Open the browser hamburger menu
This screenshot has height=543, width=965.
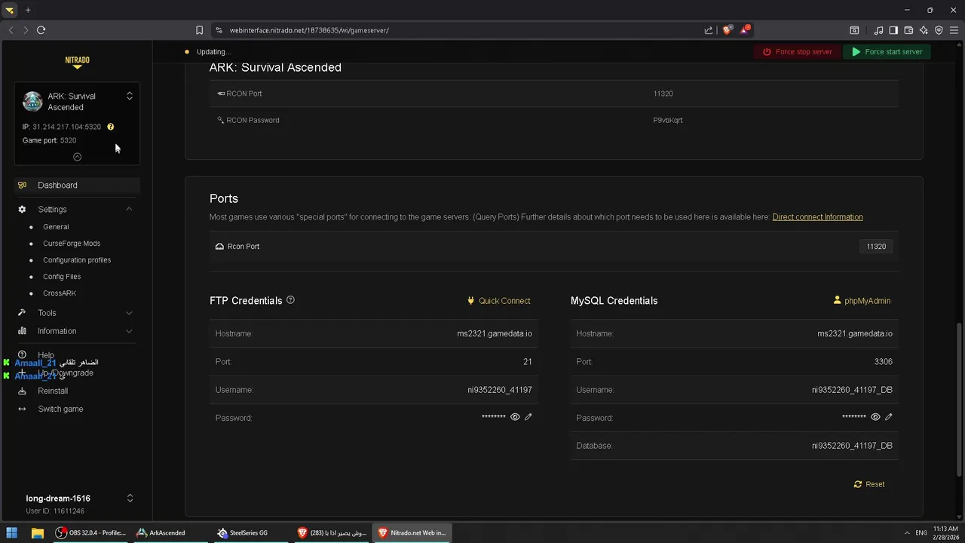[x=954, y=30]
